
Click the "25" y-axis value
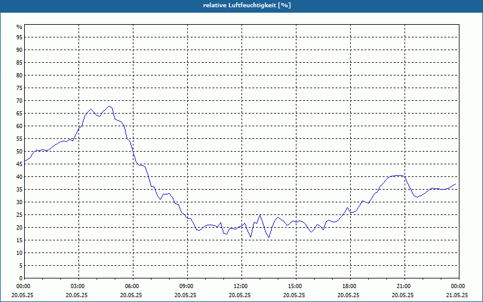click(19, 215)
